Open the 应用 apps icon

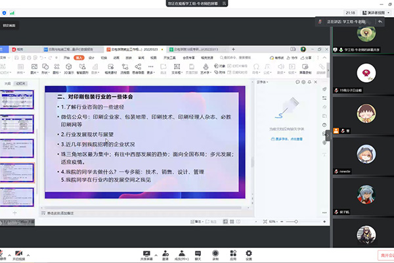(232, 252)
